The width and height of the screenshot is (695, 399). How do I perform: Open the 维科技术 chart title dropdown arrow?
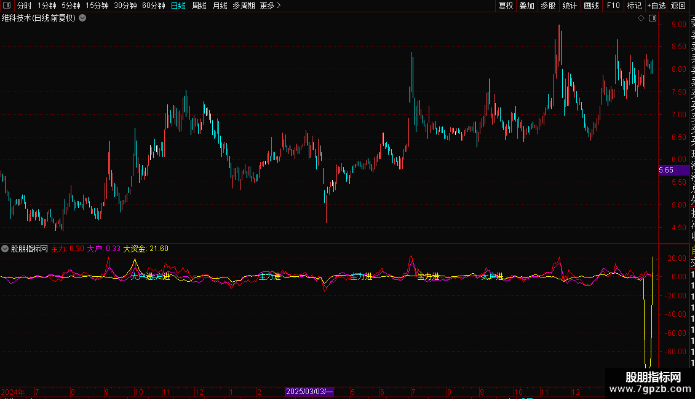(x=82, y=18)
